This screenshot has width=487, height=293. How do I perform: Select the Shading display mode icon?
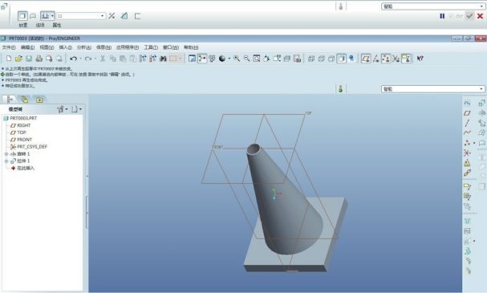pyautogui.click(x=341, y=59)
